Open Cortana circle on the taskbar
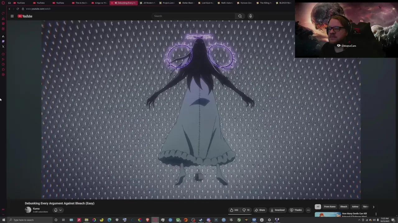 56,220
